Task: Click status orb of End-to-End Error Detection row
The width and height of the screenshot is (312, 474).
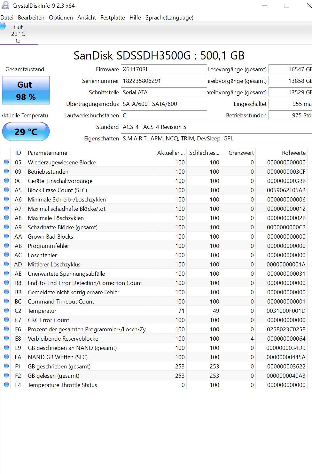Action: click(6, 282)
